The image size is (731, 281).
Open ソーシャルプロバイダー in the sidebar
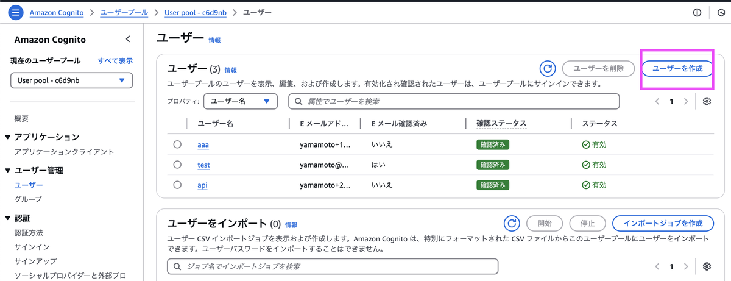pyautogui.click(x=70, y=276)
